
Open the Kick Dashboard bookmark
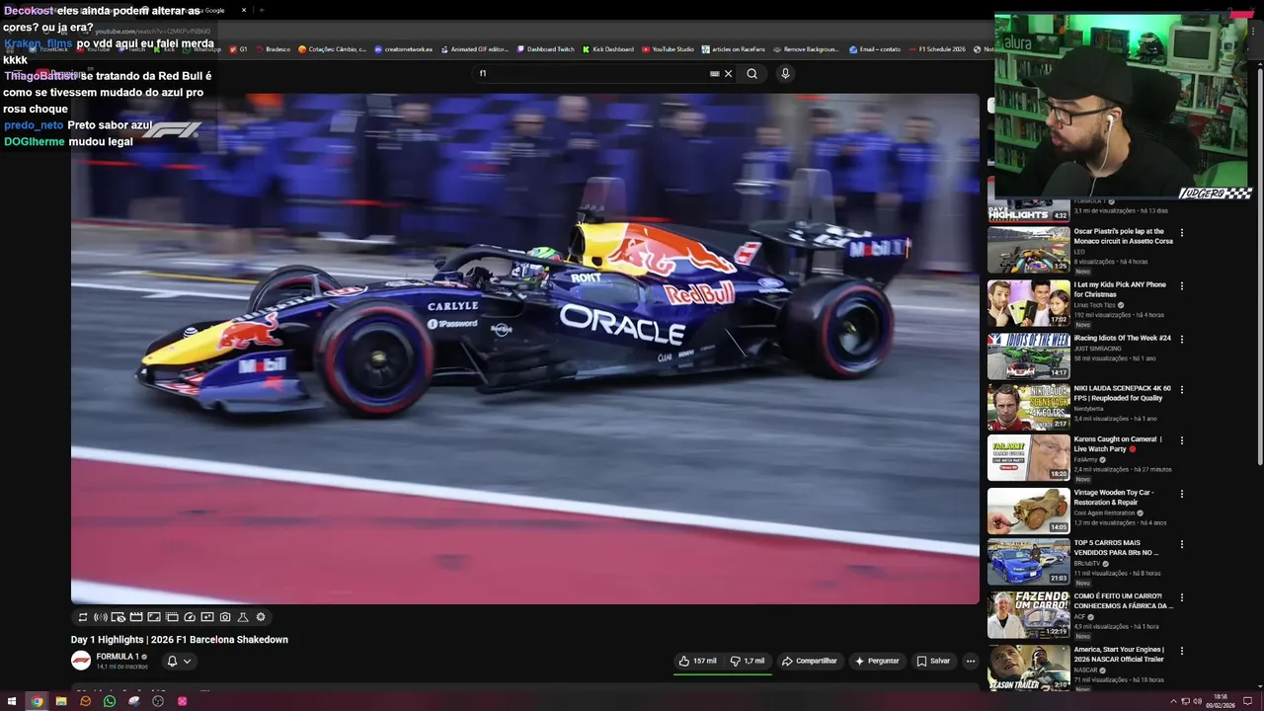tap(608, 49)
